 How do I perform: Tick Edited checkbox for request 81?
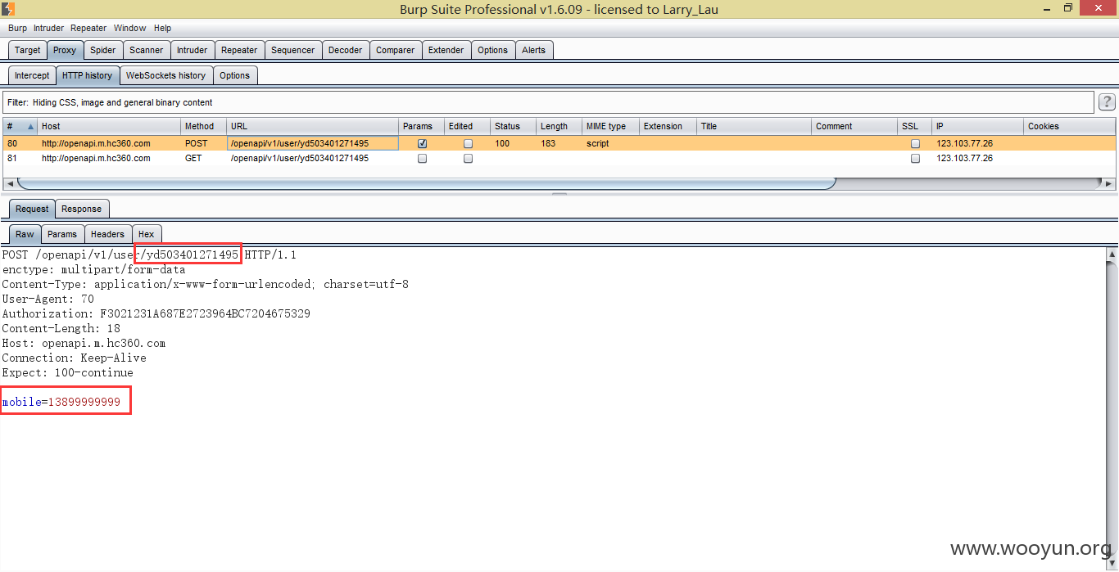(468, 159)
